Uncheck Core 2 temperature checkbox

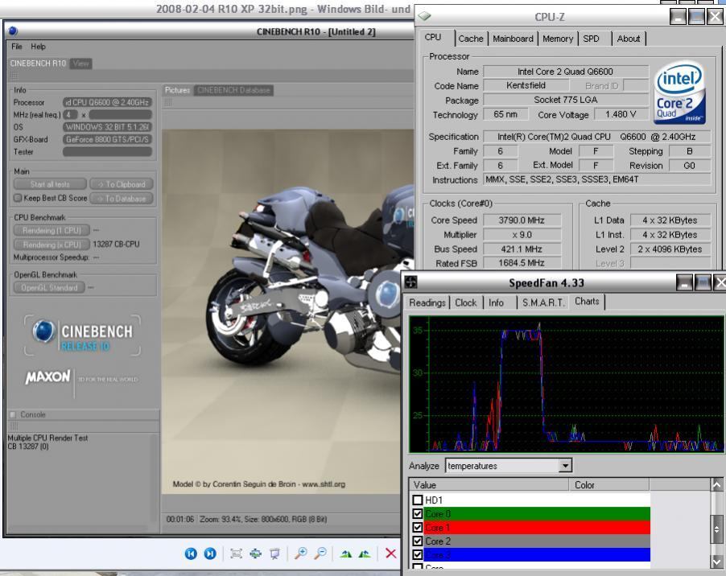pyautogui.click(x=417, y=541)
